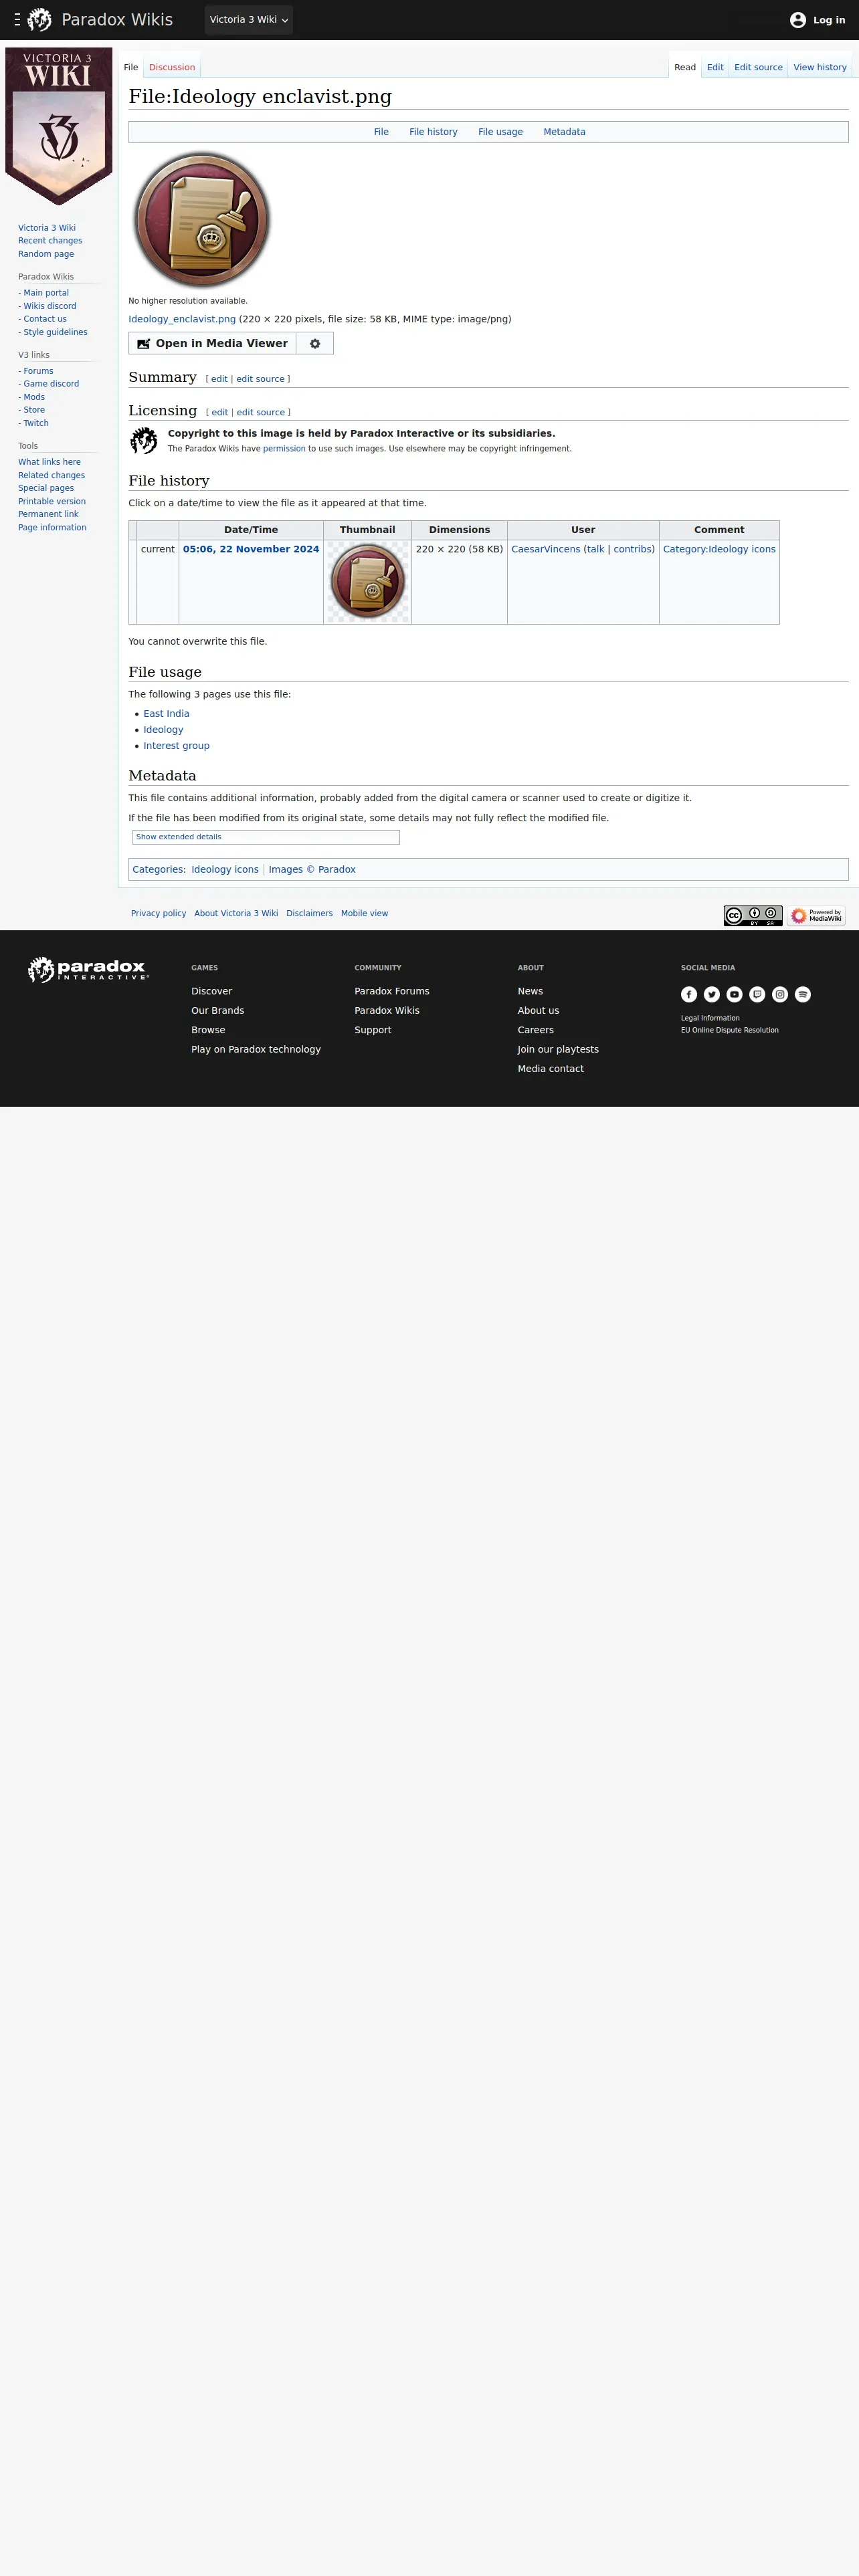Open CaesarVincens user page
859x2576 pixels.
click(x=545, y=549)
